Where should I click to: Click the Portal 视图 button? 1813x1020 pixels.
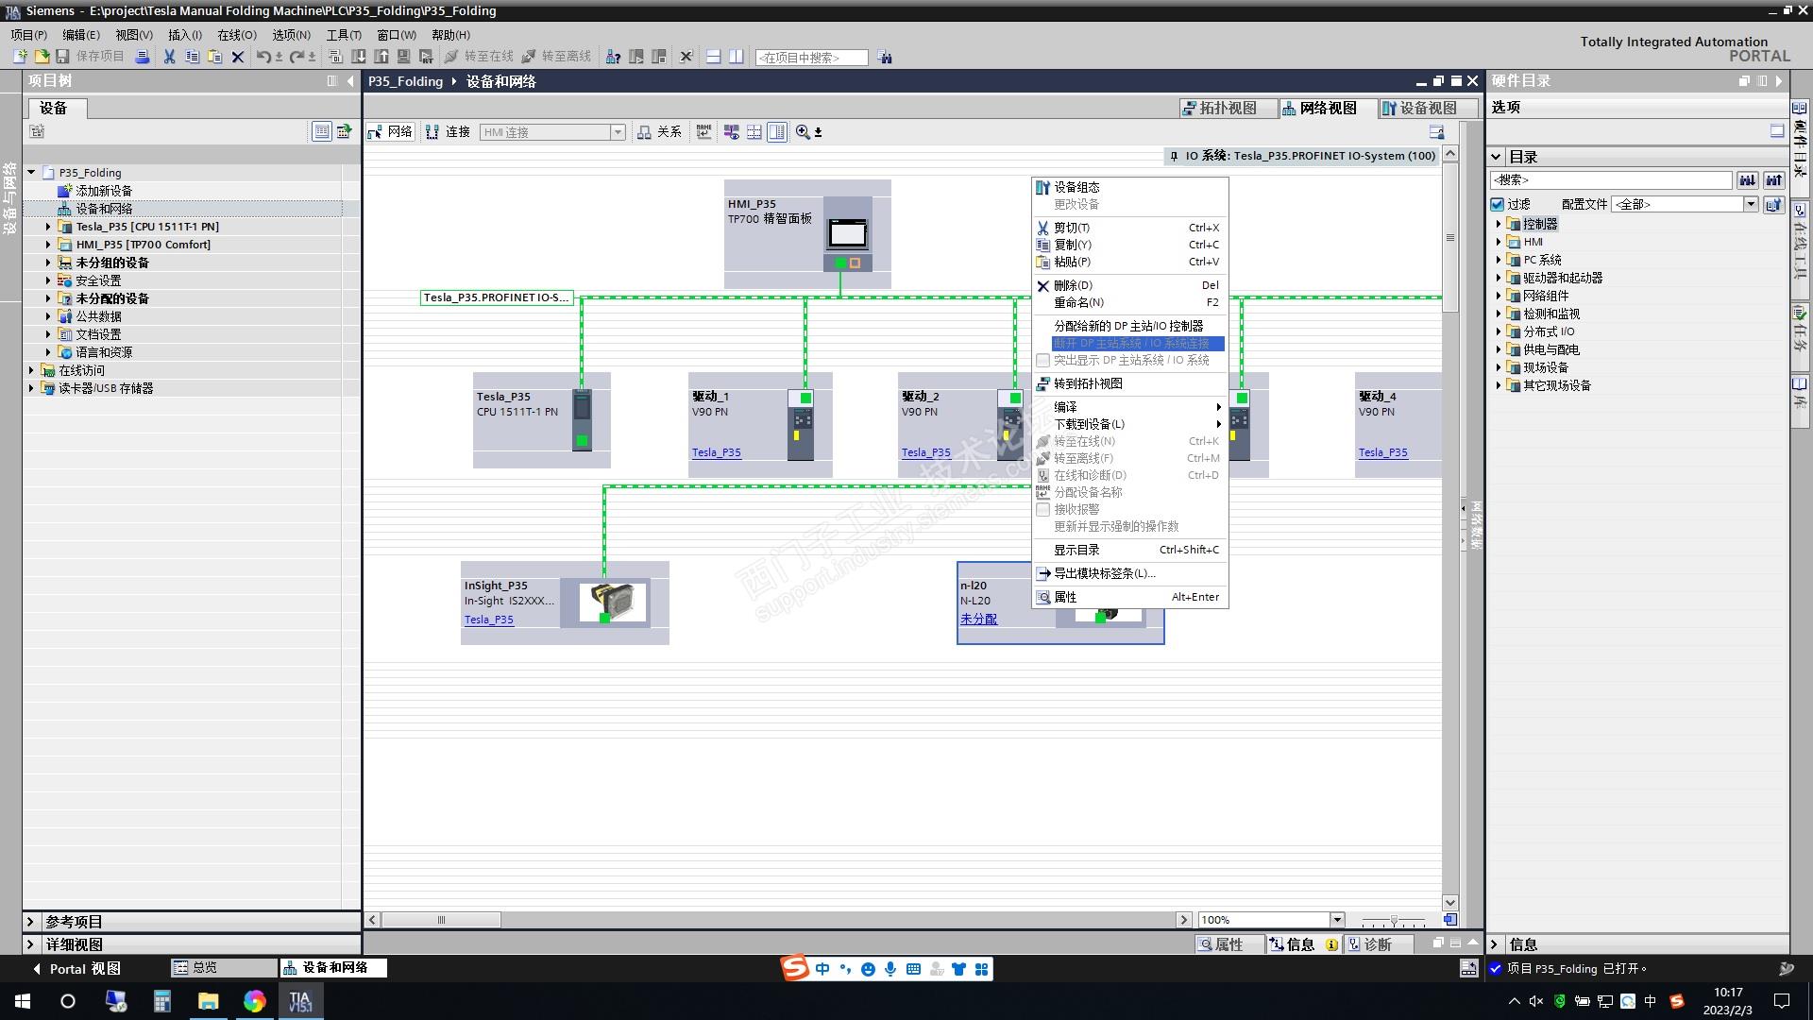77,968
